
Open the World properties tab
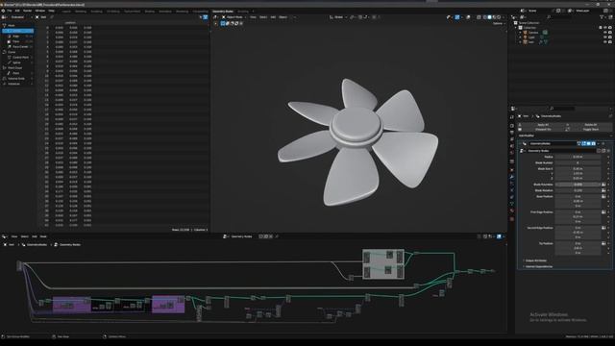[x=512, y=154]
